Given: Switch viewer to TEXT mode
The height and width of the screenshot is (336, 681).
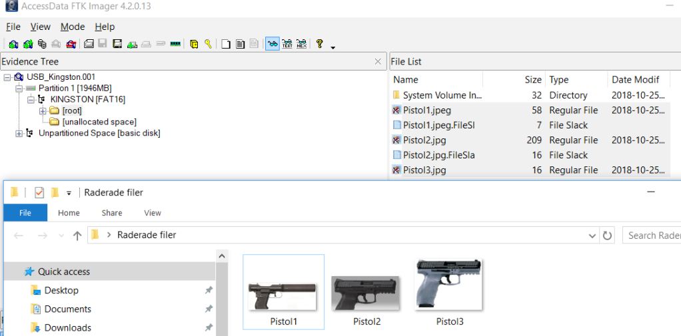Looking at the screenshot, I should pos(287,44).
